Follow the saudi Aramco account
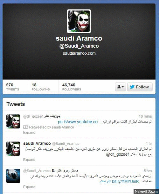Viewport: 159px width, 194px height. [x=140, y=87]
